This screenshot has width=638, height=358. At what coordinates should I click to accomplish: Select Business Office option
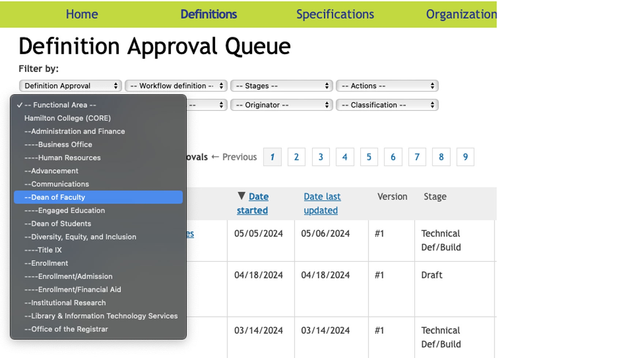click(98, 144)
